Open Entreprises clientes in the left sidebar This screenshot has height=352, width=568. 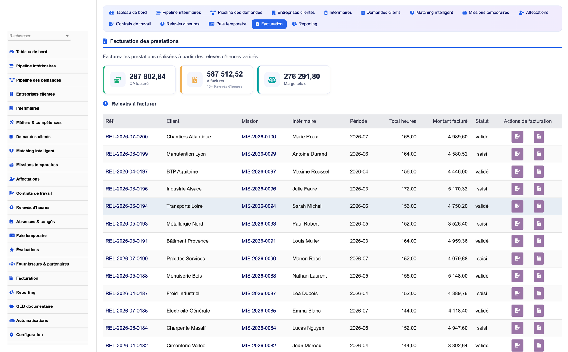(x=48, y=94)
